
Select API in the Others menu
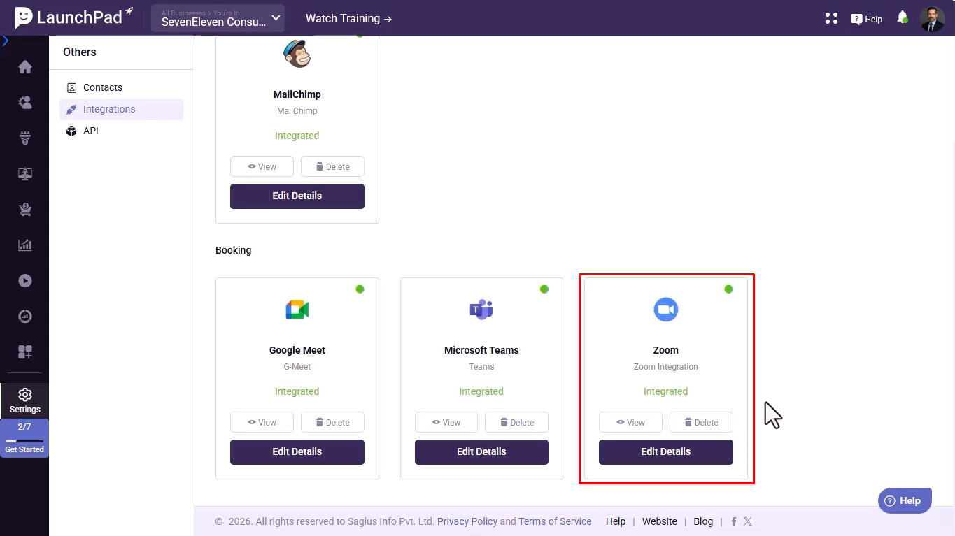[x=90, y=131]
